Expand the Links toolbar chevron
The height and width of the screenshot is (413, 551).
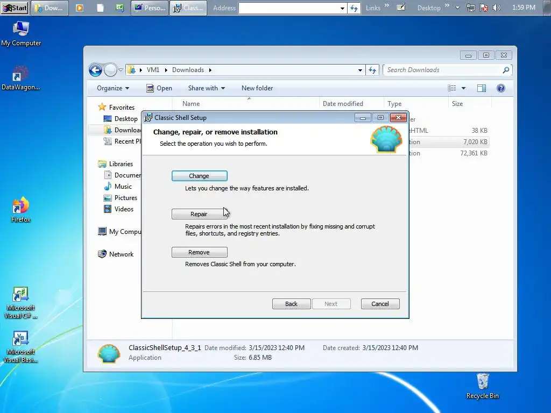coord(386,5)
